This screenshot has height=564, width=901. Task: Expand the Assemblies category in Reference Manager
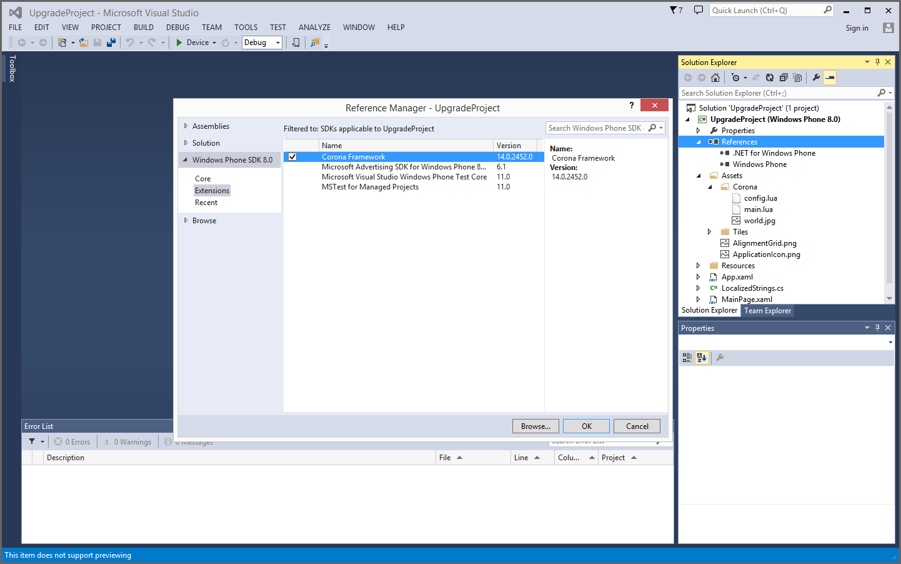[x=186, y=126]
